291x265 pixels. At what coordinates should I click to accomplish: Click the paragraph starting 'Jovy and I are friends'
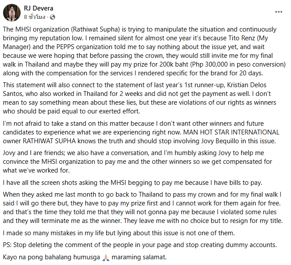click(137, 162)
